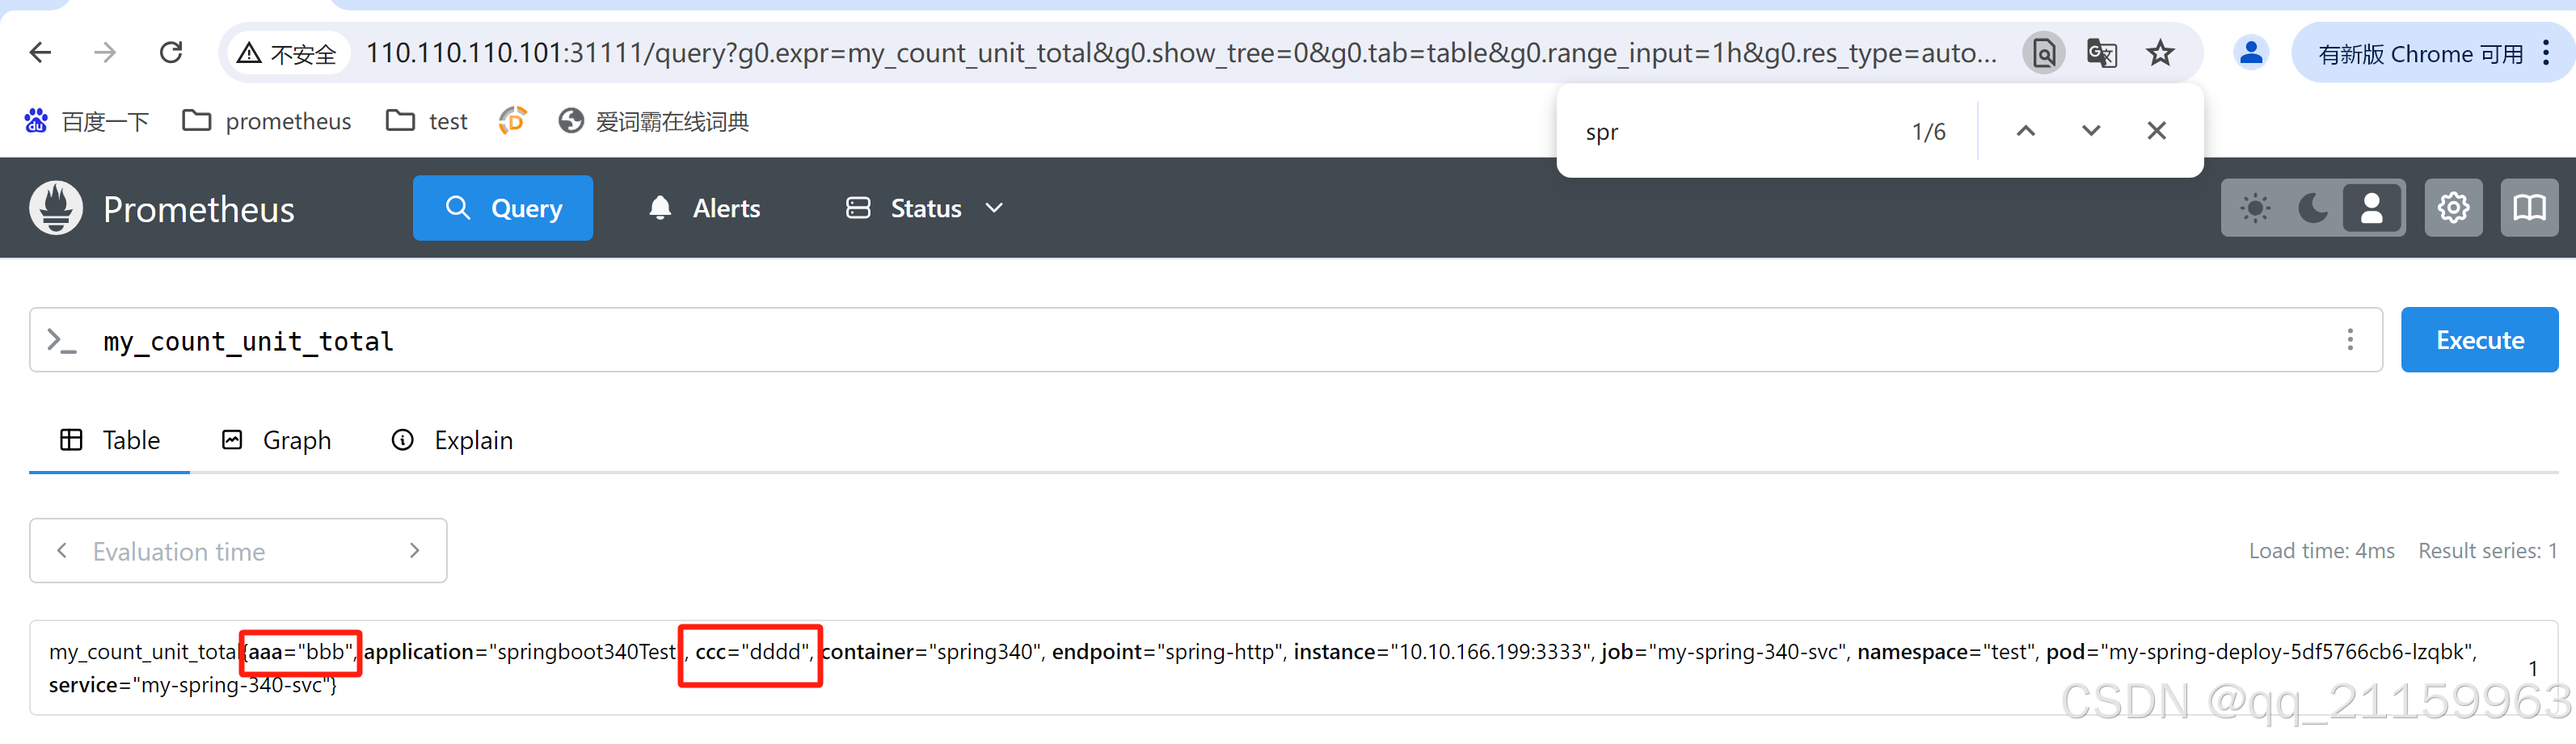
Task: Step evaluation time forward
Action: coord(415,551)
